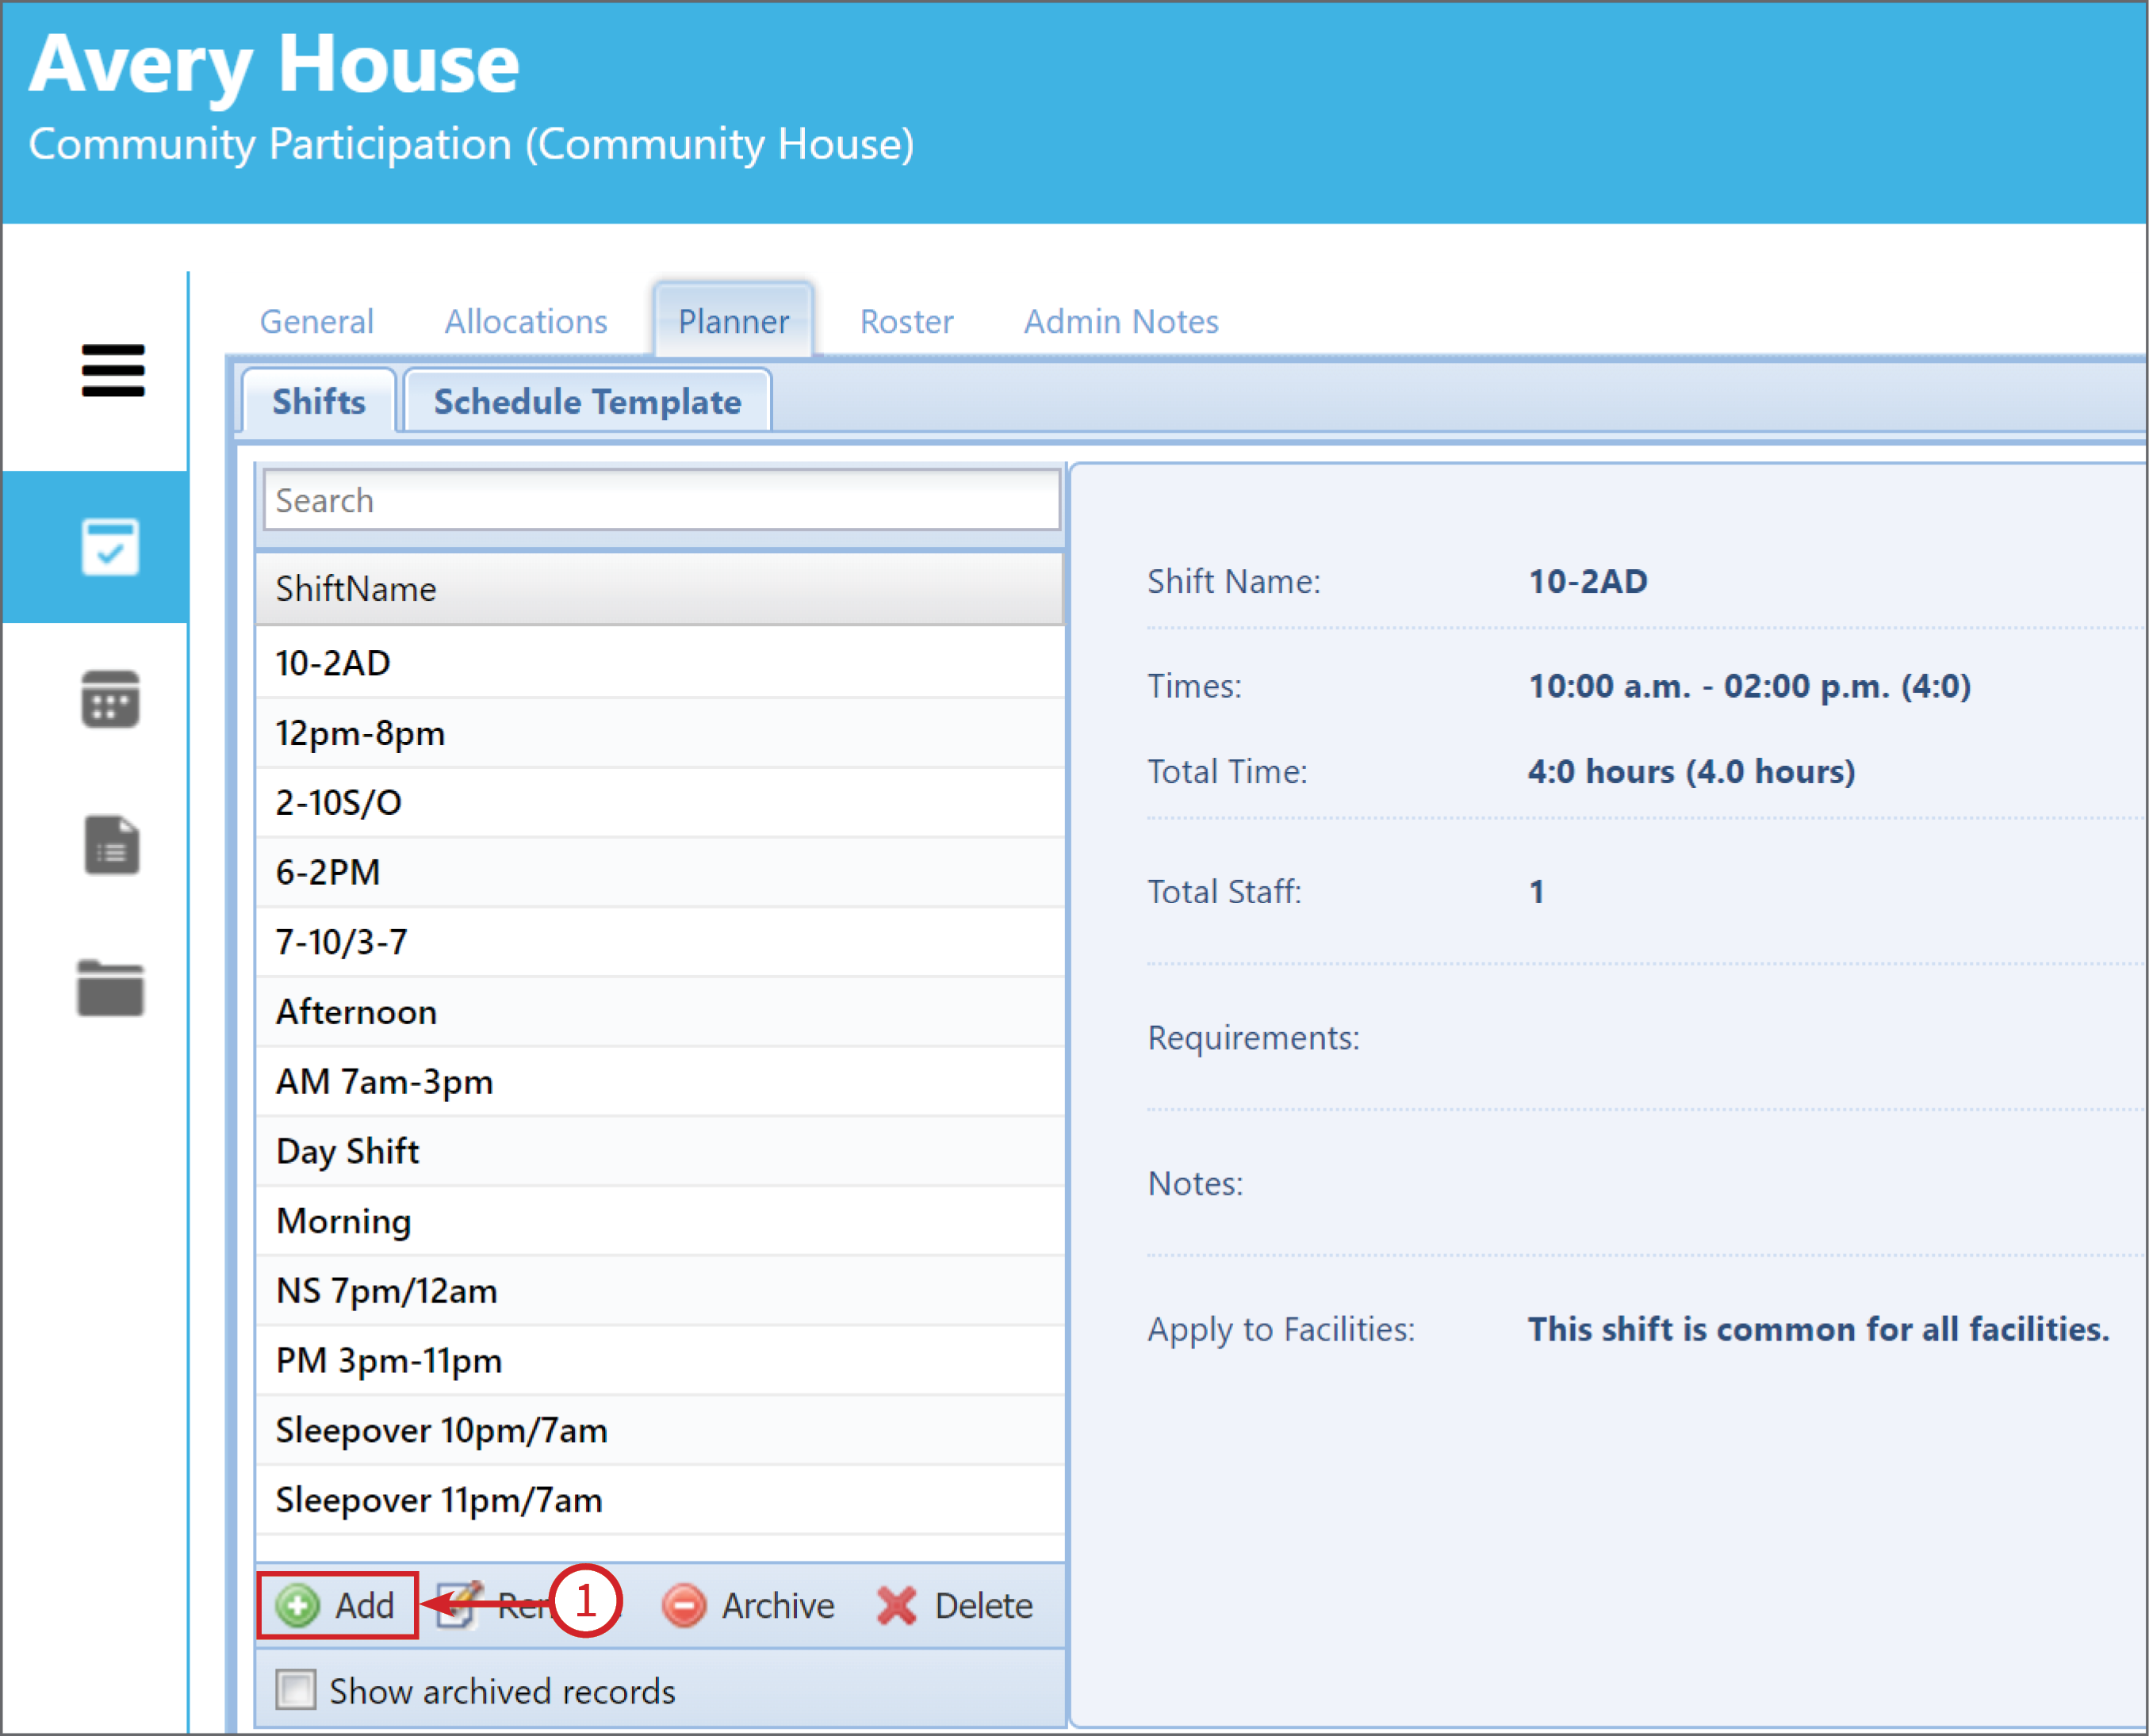Select the planner checkmark sidebar icon

[x=110, y=547]
